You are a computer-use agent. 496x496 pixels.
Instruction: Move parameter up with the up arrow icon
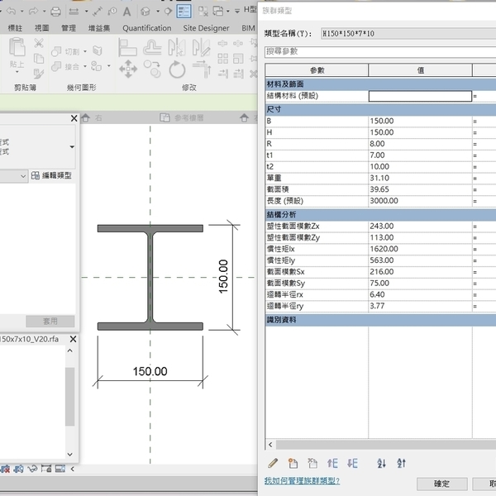click(x=333, y=463)
